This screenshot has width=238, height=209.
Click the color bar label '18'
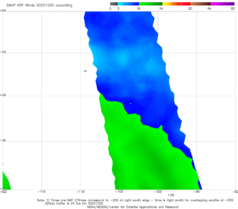pos(138,8)
